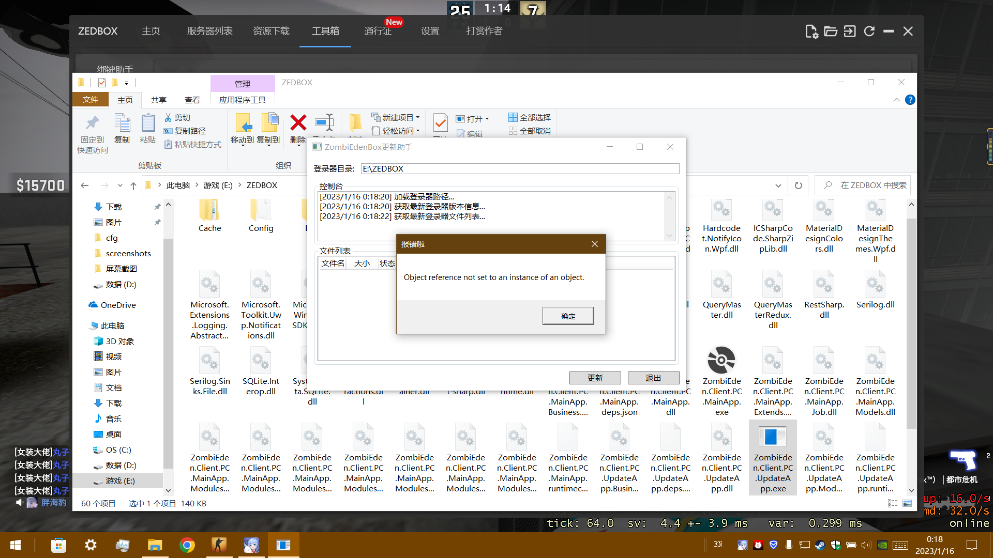The width and height of the screenshot is (993, 558).
Task: Click the 文件名 column header
Action: [333, 263]
